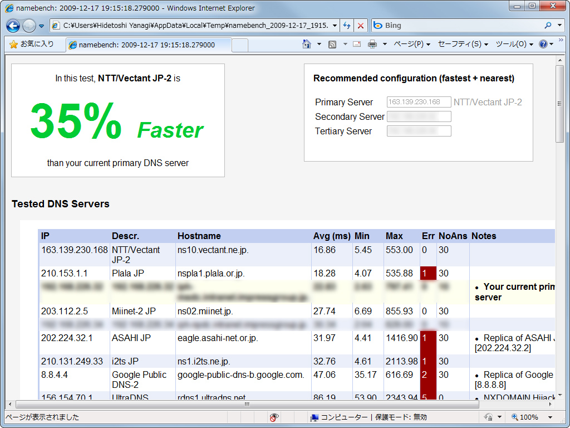Image resolution: width=570 pixels, height=428 pixels.
Task: Click IP cell 8.8.4.4
Action: click(x=54, y=375)
